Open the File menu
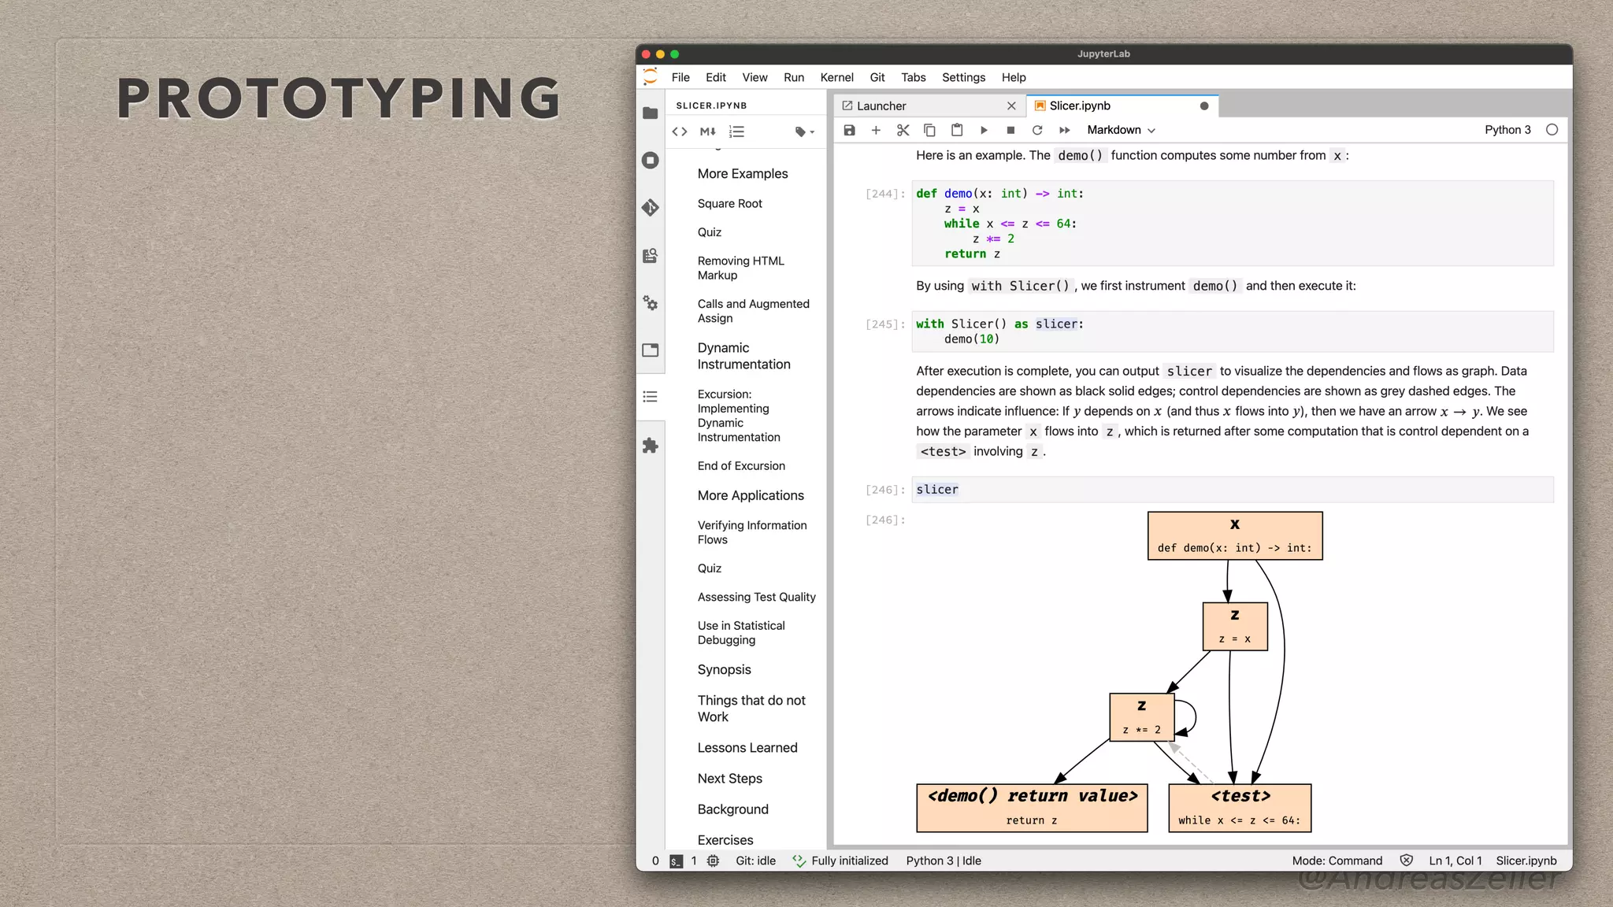1613x907 pixels. tap(680, 77)
